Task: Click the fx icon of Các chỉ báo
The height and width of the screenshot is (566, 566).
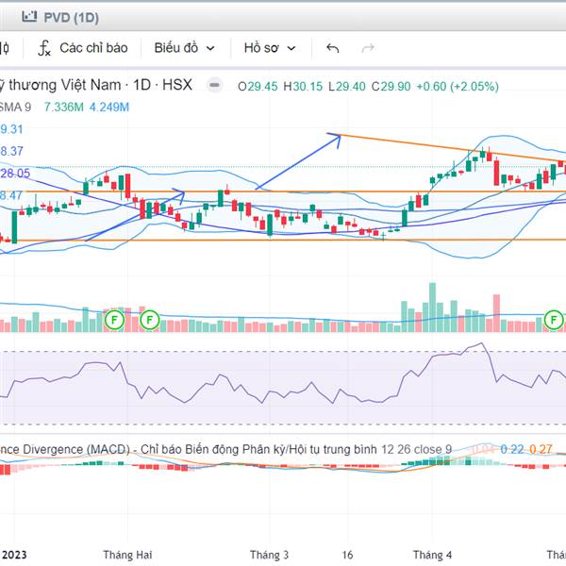Action: point(44,48)
